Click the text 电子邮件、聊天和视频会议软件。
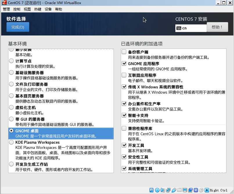 [156, 81]
